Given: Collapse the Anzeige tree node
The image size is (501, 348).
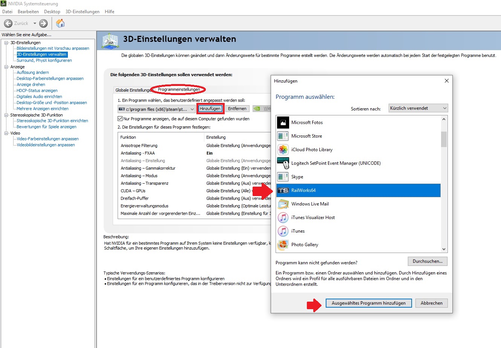Looking at the screenshot, I should pos(6,67).
